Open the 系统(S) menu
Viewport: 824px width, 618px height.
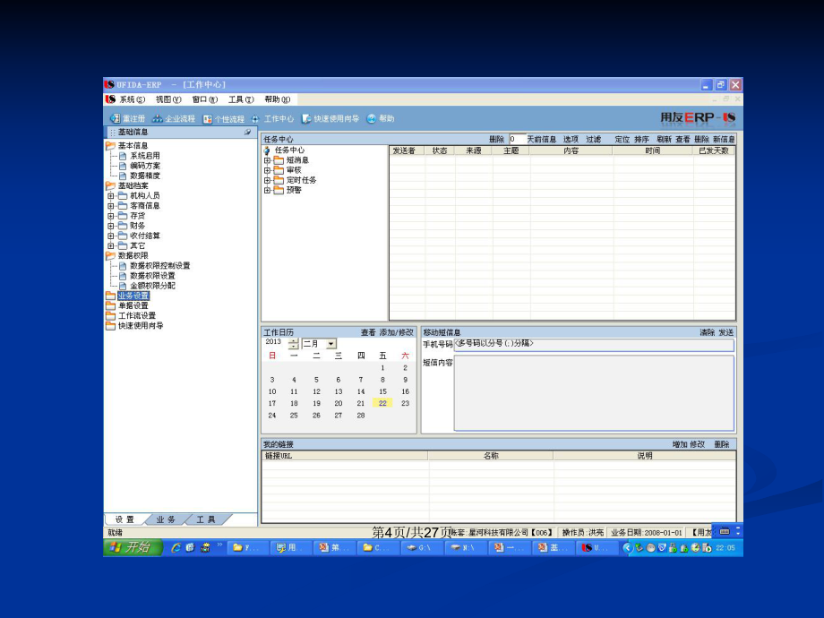132,99
